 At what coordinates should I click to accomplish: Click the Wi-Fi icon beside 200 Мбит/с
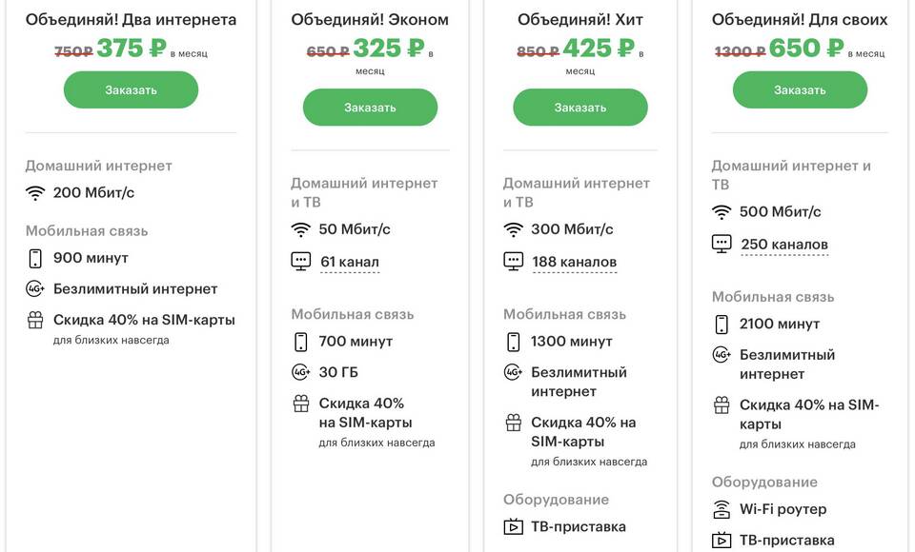35,193
